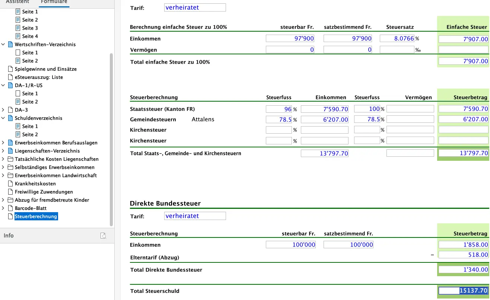Expand Liegenschaften-Verzeichnis in the sidebar tree

[3, 151]
